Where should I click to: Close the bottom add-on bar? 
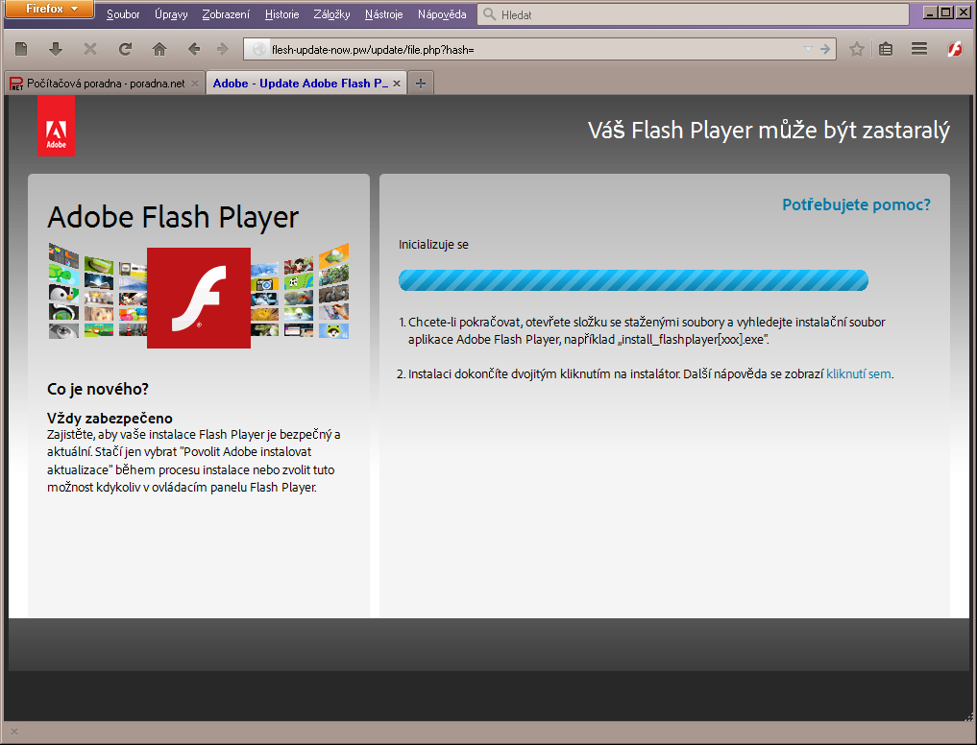pyautogui.click(x=14, y=732)
